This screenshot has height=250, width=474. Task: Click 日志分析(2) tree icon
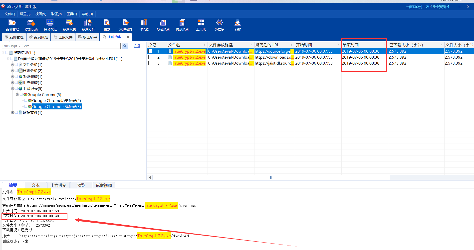point(20,71)
